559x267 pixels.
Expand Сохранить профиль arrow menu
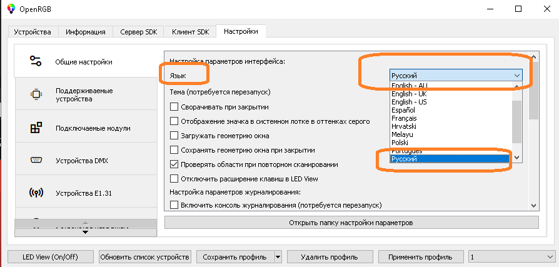(x=278, y=257)
